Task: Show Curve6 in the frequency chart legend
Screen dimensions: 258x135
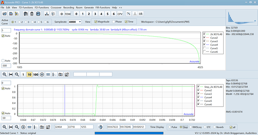Action: tap(204, 52)
